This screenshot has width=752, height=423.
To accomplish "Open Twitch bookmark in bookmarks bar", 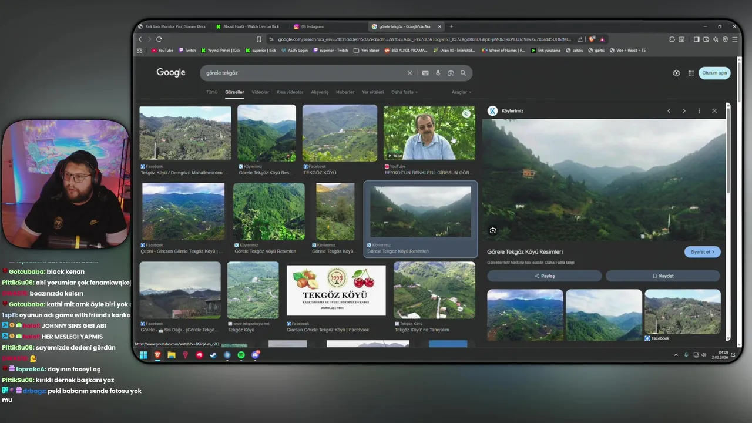I will coord(187,50).
